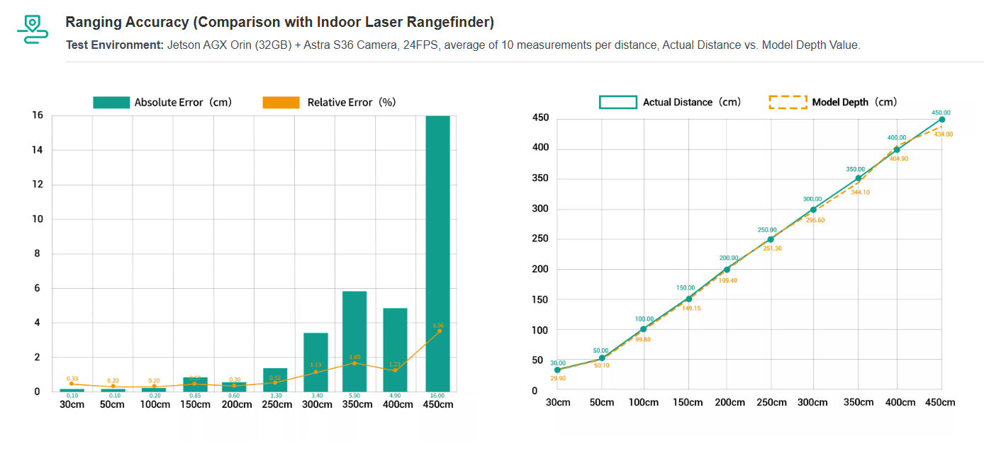Viewport: 984px width, 451px height.
Task: Click the 0 tick on the line chart y-axis
Action: coord(535,391)
